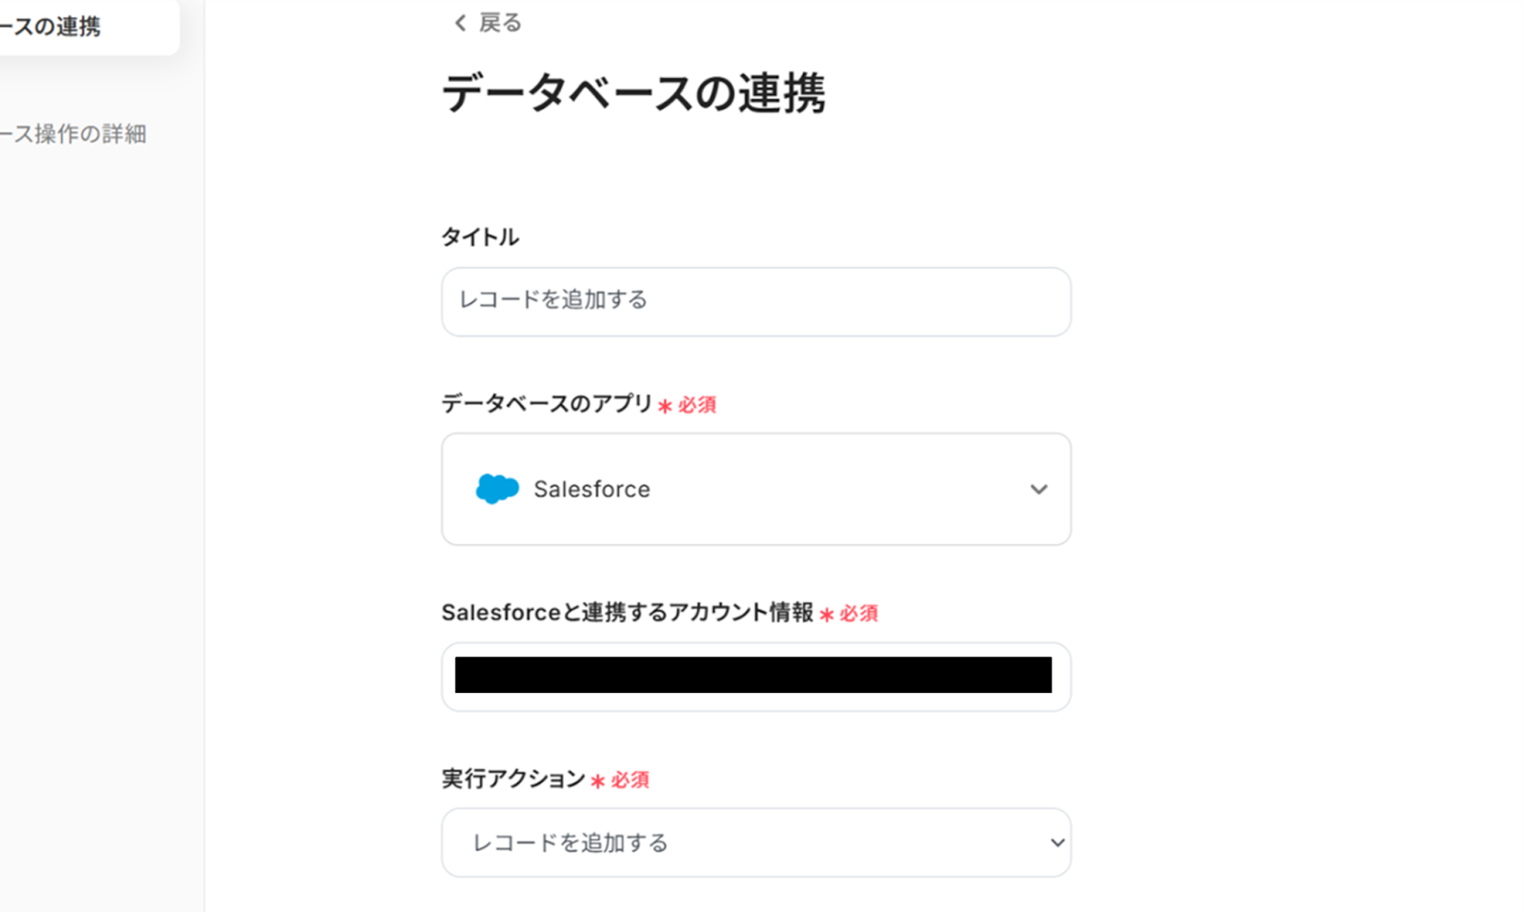Click the データベースの連携 page heading
Screen dimensions: 1524x912
click(633, 93)
